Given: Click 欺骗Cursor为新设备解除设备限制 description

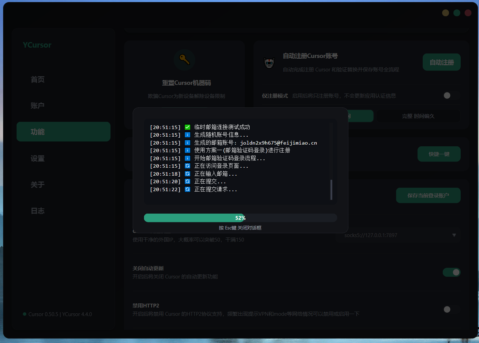Looking at the screenshot, I should [186, 96].
